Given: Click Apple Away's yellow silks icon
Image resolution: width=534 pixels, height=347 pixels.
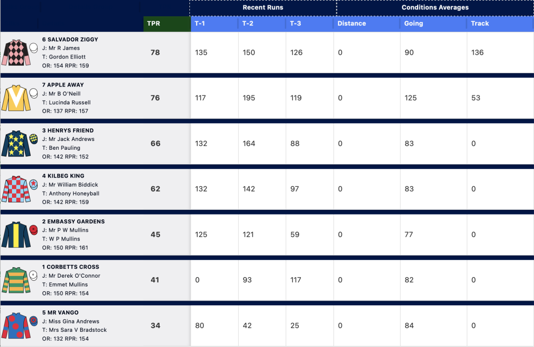Looking at the screenshot, I should click(x=16, y=98).
